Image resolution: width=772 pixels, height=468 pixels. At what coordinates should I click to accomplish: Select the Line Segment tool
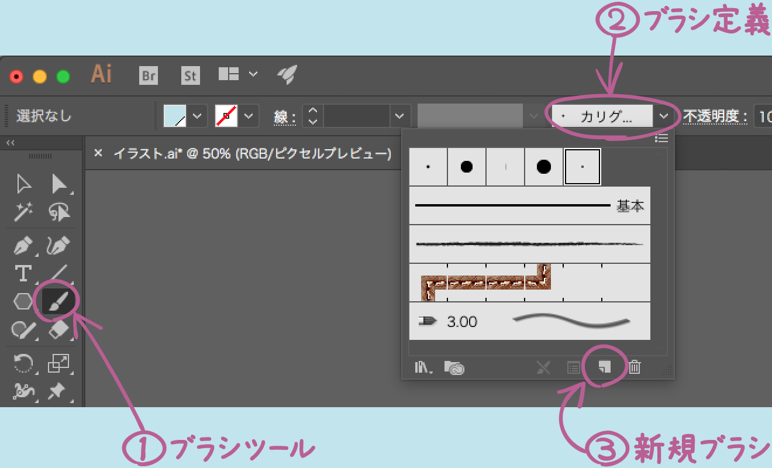coord(58,273)
